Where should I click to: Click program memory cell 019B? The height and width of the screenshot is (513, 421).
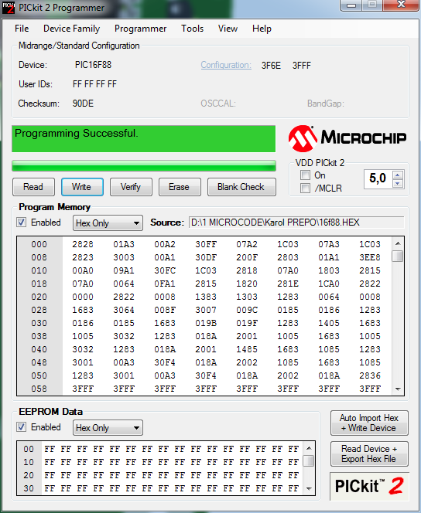coord(206,323)
